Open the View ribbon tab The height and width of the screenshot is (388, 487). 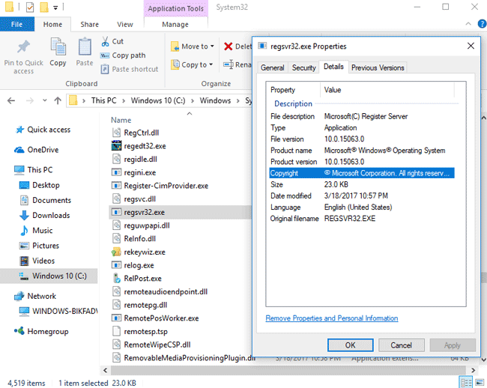click(x=125, y=25)
